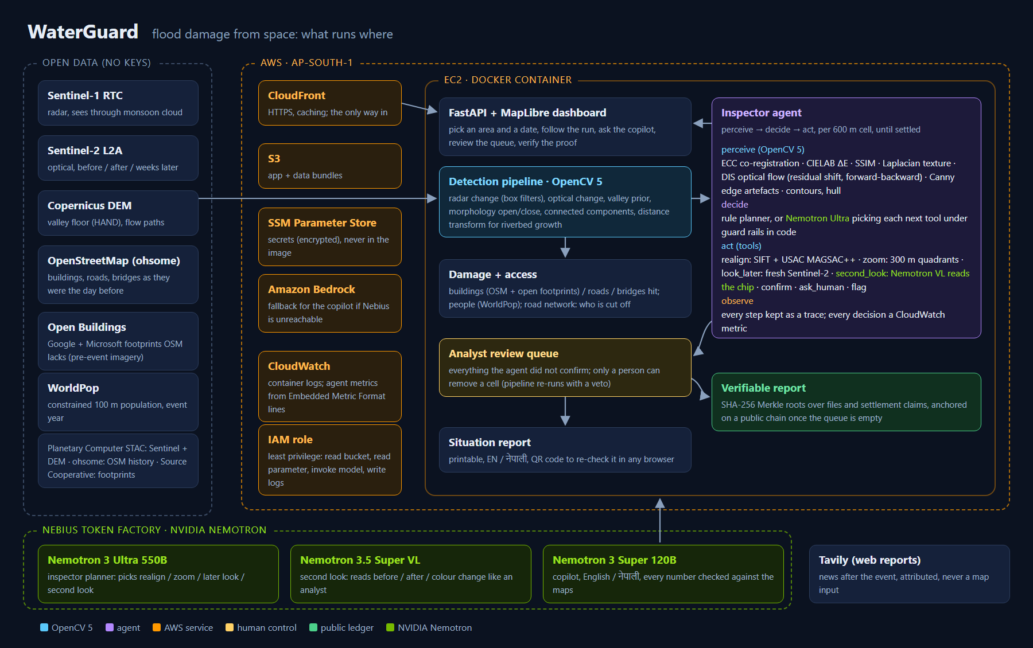Click the public ledger legend green swatch

[313, 627]
